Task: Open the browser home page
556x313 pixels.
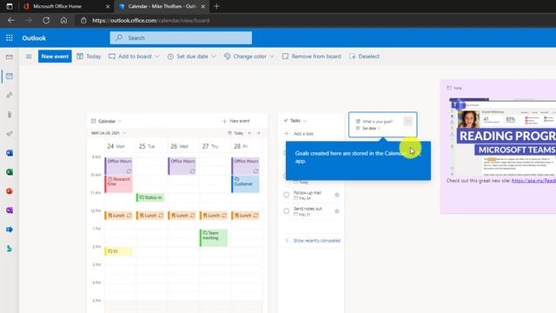Action: pos(63,21)
